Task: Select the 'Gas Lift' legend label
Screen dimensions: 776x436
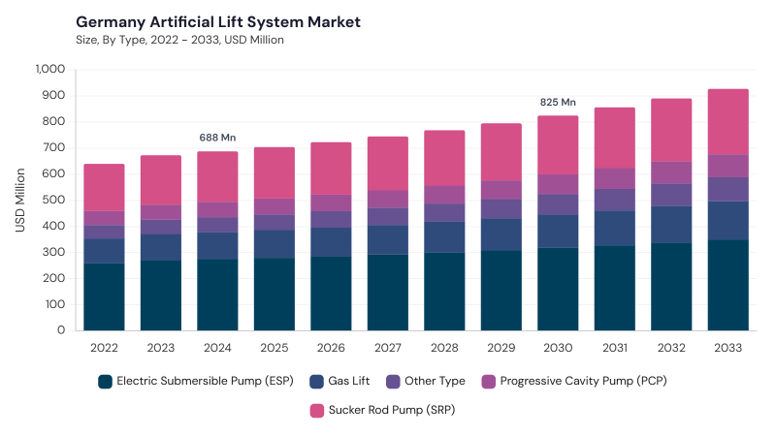Action: click(x=349, y=381)
